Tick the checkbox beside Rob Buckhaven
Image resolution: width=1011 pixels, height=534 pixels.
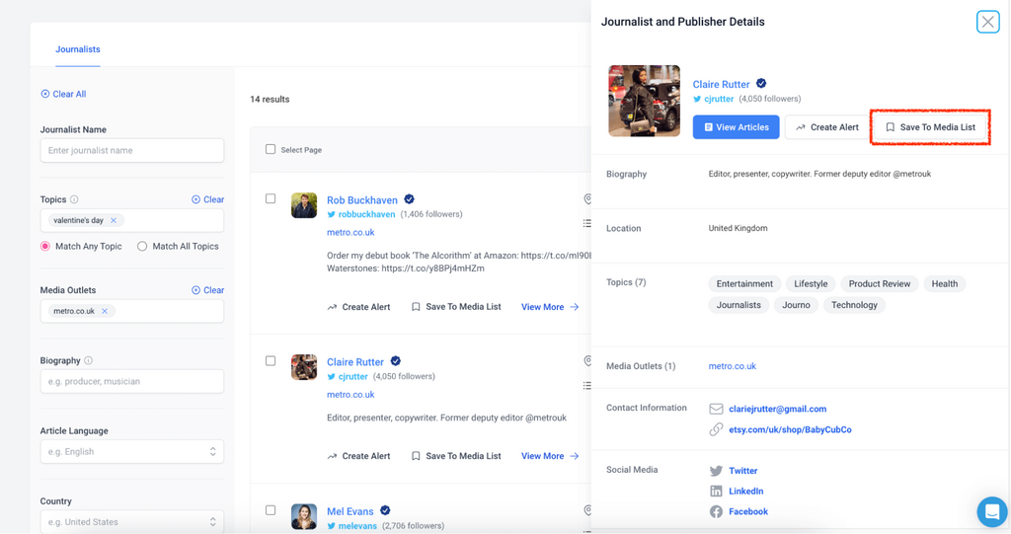[x=271, y=198]
